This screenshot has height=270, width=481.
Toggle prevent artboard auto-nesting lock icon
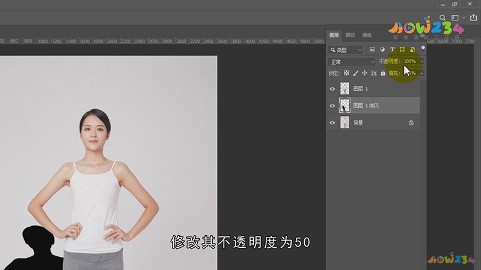coord(373,73)
